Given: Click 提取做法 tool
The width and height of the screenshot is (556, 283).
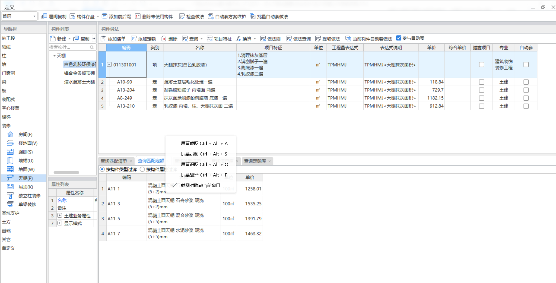Looking at the screenshot, I should click(328, 39).
